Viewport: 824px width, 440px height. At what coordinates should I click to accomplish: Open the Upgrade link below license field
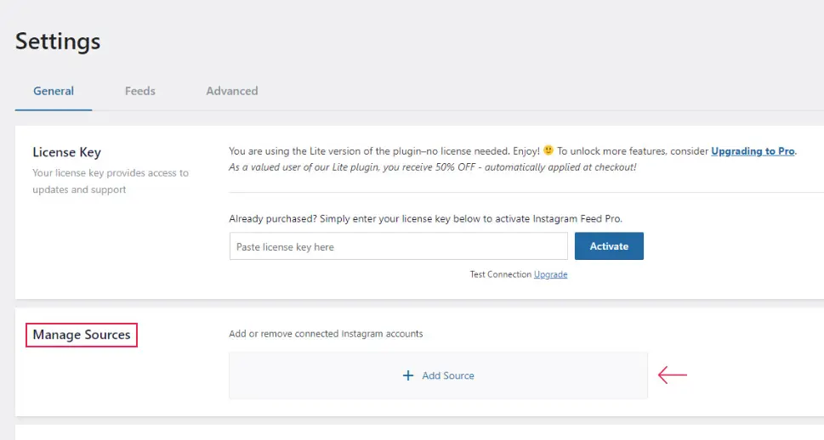(550, 274)
